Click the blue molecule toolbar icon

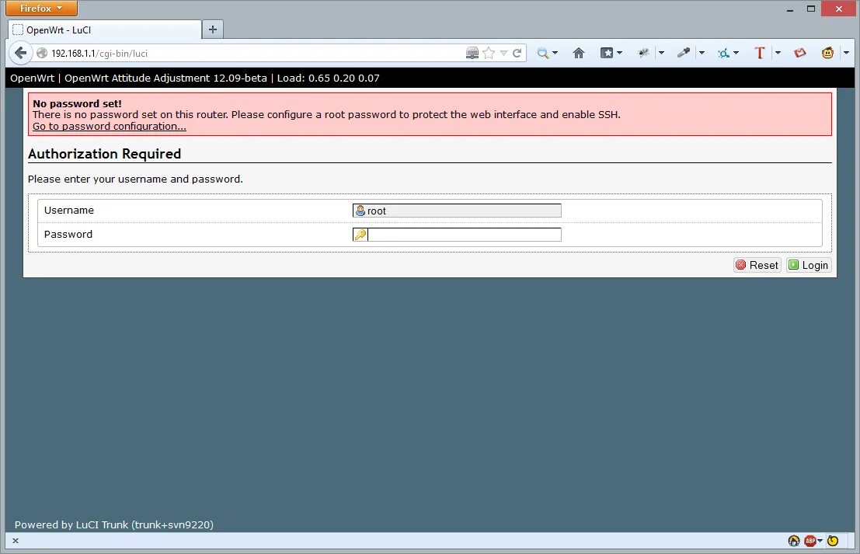coord(724,53)
